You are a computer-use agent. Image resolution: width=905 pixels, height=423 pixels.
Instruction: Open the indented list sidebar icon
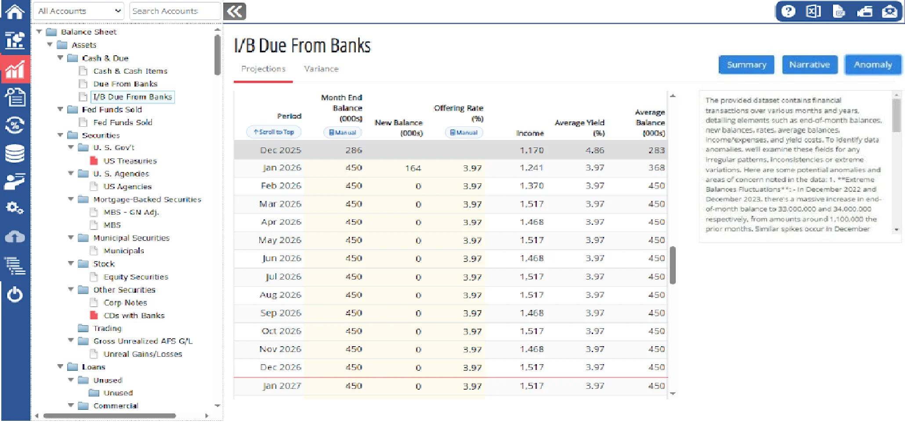click(15, 265)
